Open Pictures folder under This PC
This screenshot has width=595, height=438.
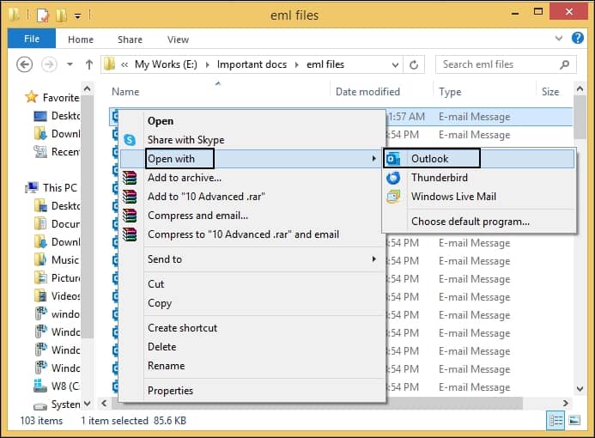pos(57,278)
